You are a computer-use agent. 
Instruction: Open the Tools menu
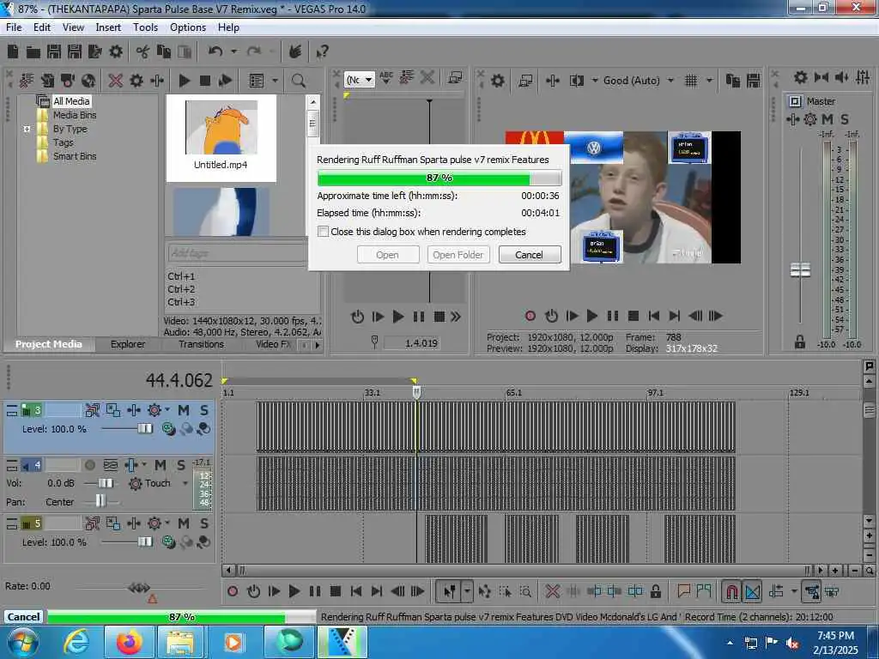pos(145,27)
